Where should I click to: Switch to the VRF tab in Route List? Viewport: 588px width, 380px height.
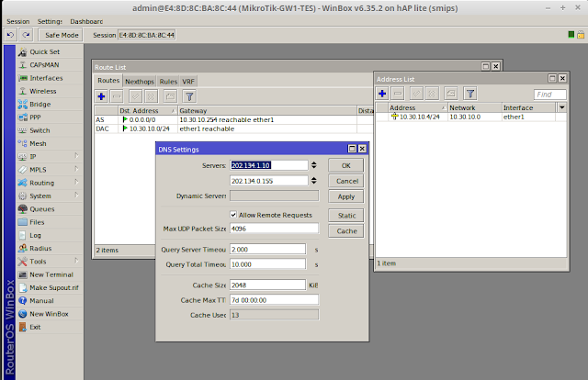[x=188, y=82]
